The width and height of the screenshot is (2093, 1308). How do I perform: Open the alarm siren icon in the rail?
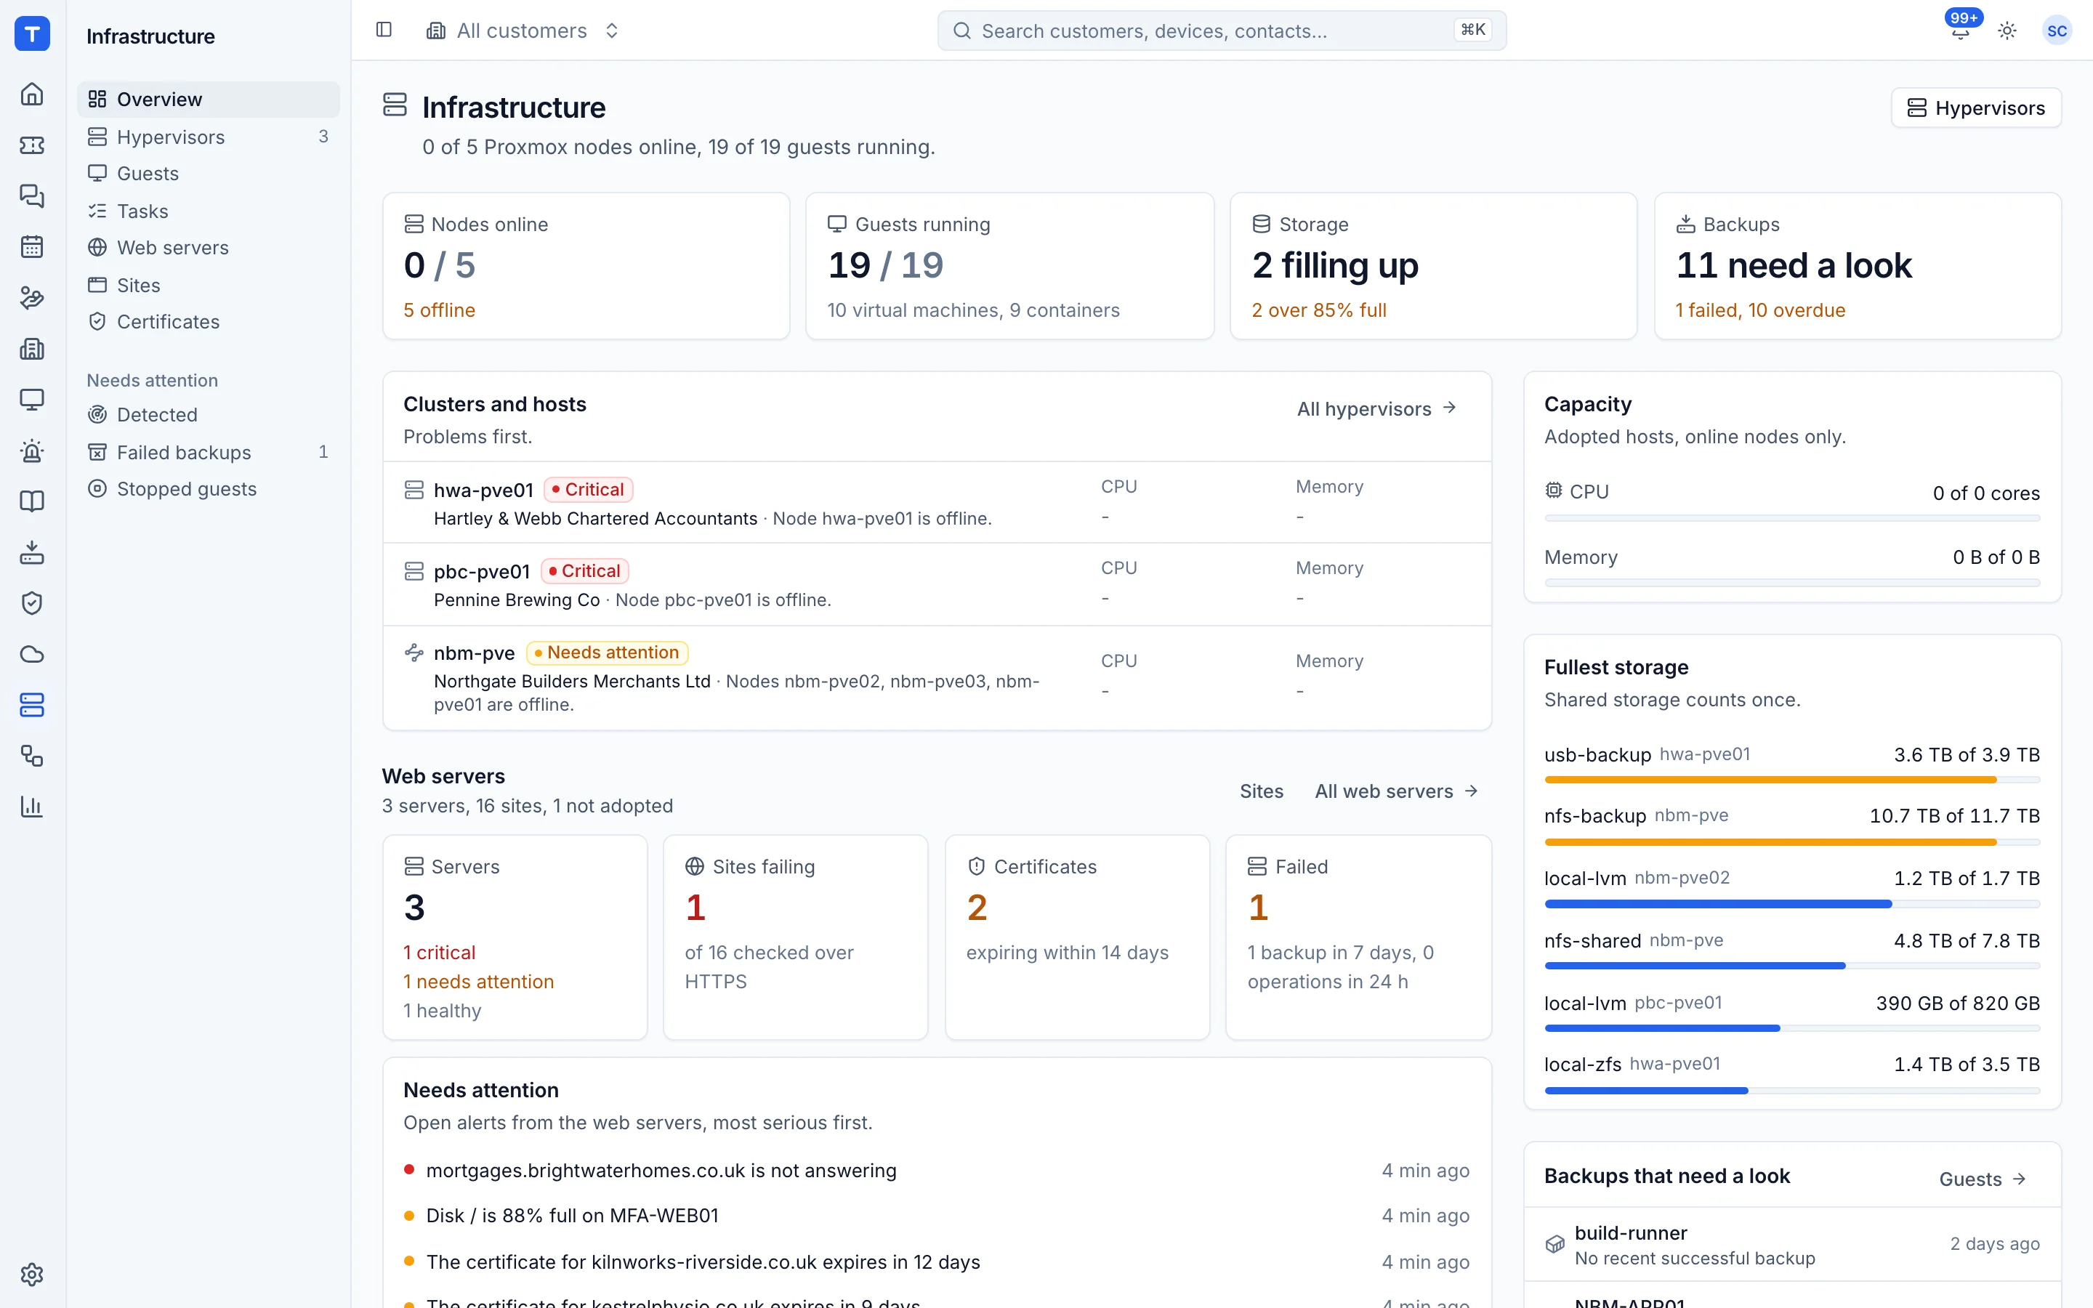tap(32, 451)
